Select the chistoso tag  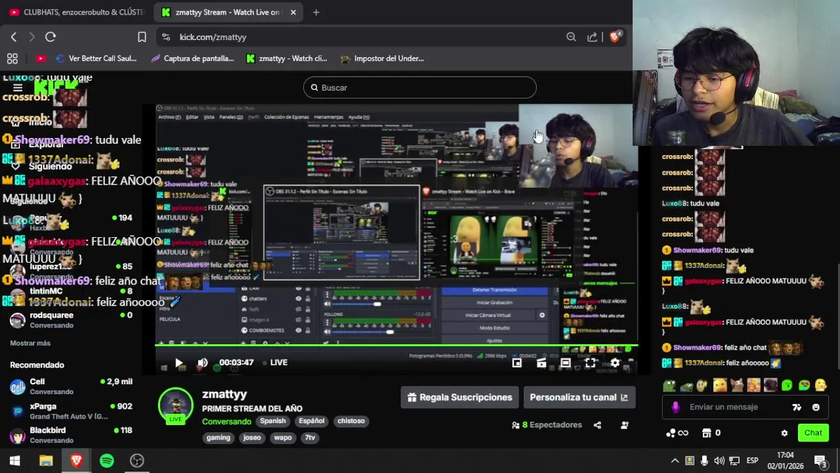[x=351, y=421]
